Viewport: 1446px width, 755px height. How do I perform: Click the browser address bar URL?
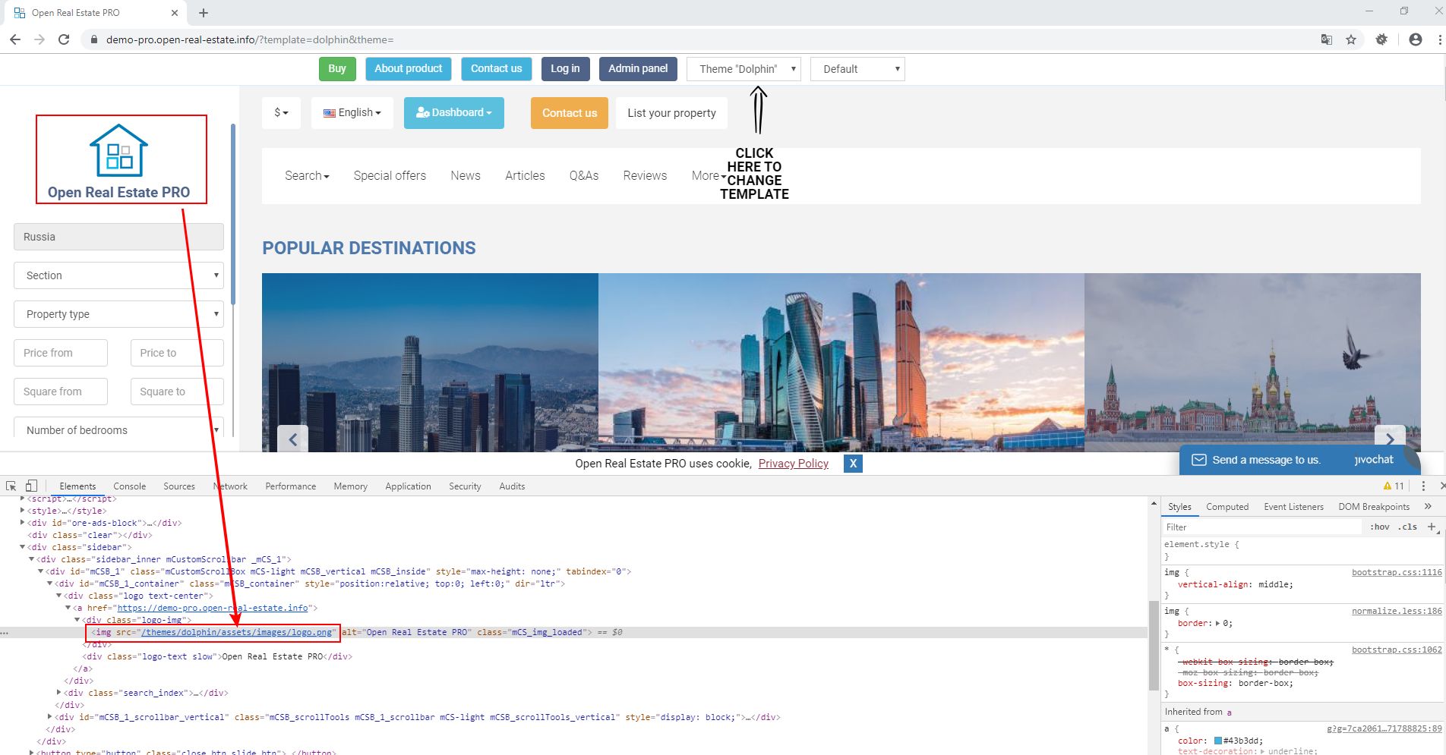tap(250, 39)
